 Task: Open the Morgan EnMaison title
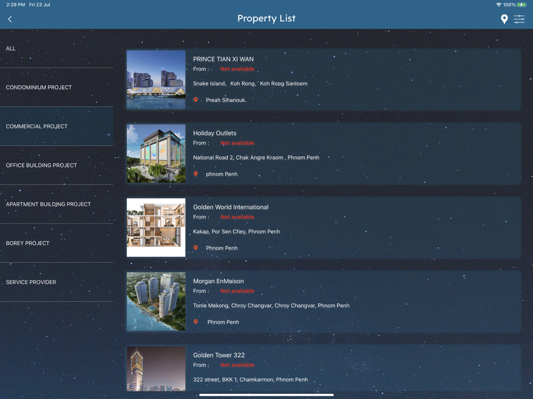tap(218, 281)
